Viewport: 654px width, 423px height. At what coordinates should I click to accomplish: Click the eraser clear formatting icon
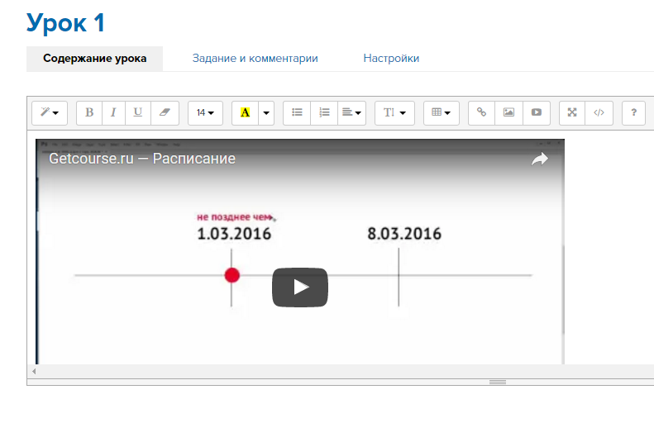[x=164, y=112]
